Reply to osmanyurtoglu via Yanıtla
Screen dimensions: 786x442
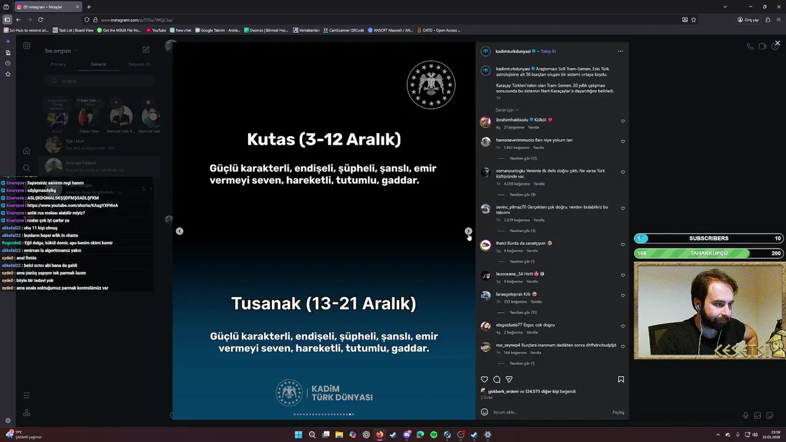coord(539,184)
